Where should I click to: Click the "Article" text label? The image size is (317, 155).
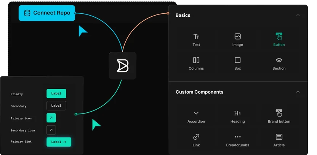[279, 145]
